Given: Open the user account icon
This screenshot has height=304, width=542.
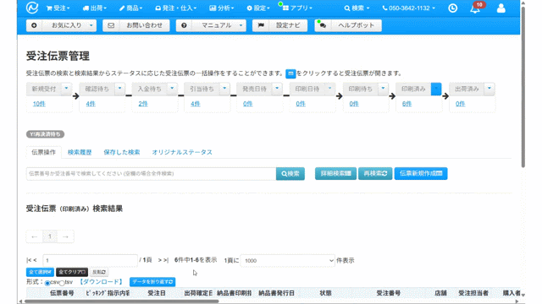Looking at the screenshot, I should pyautogui.click(x=501, y=8).
